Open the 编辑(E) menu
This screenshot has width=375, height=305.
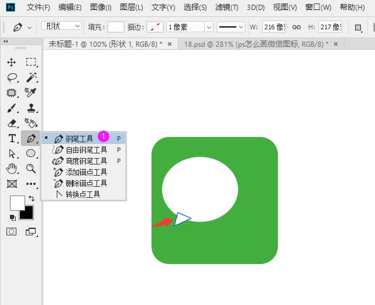coord(70,8)
